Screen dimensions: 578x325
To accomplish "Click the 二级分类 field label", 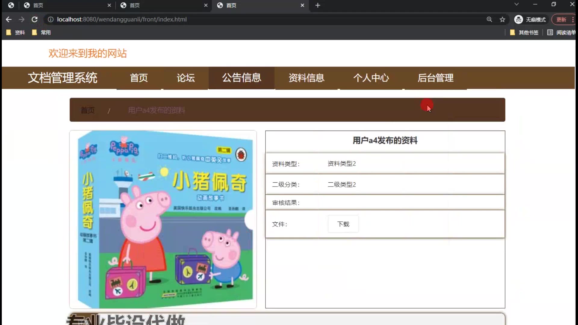I will tap(286, 184).
